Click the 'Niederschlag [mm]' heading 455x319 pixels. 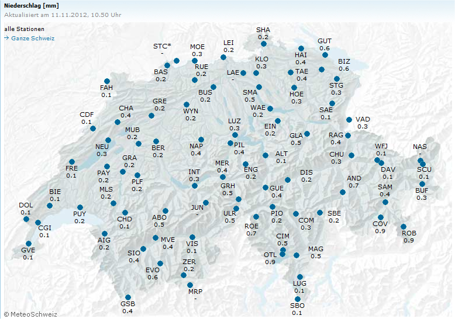[x=32, y=5]
